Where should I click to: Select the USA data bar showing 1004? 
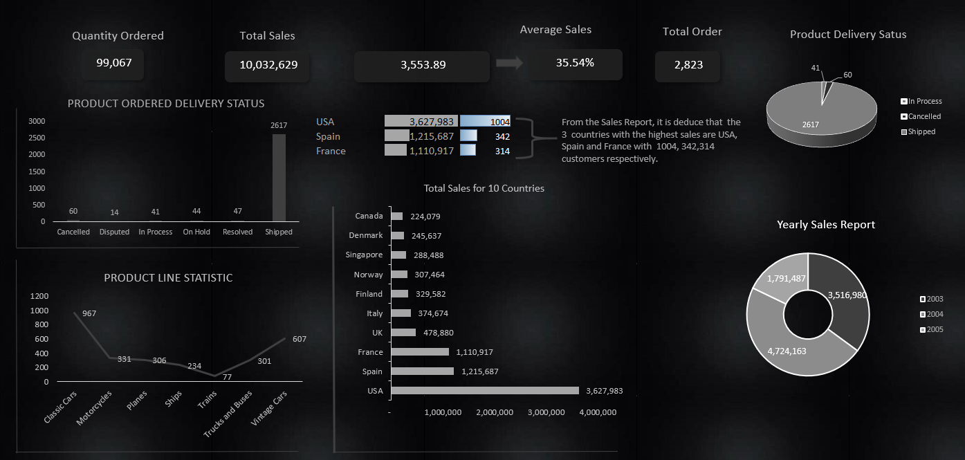[x=485, y=122]
